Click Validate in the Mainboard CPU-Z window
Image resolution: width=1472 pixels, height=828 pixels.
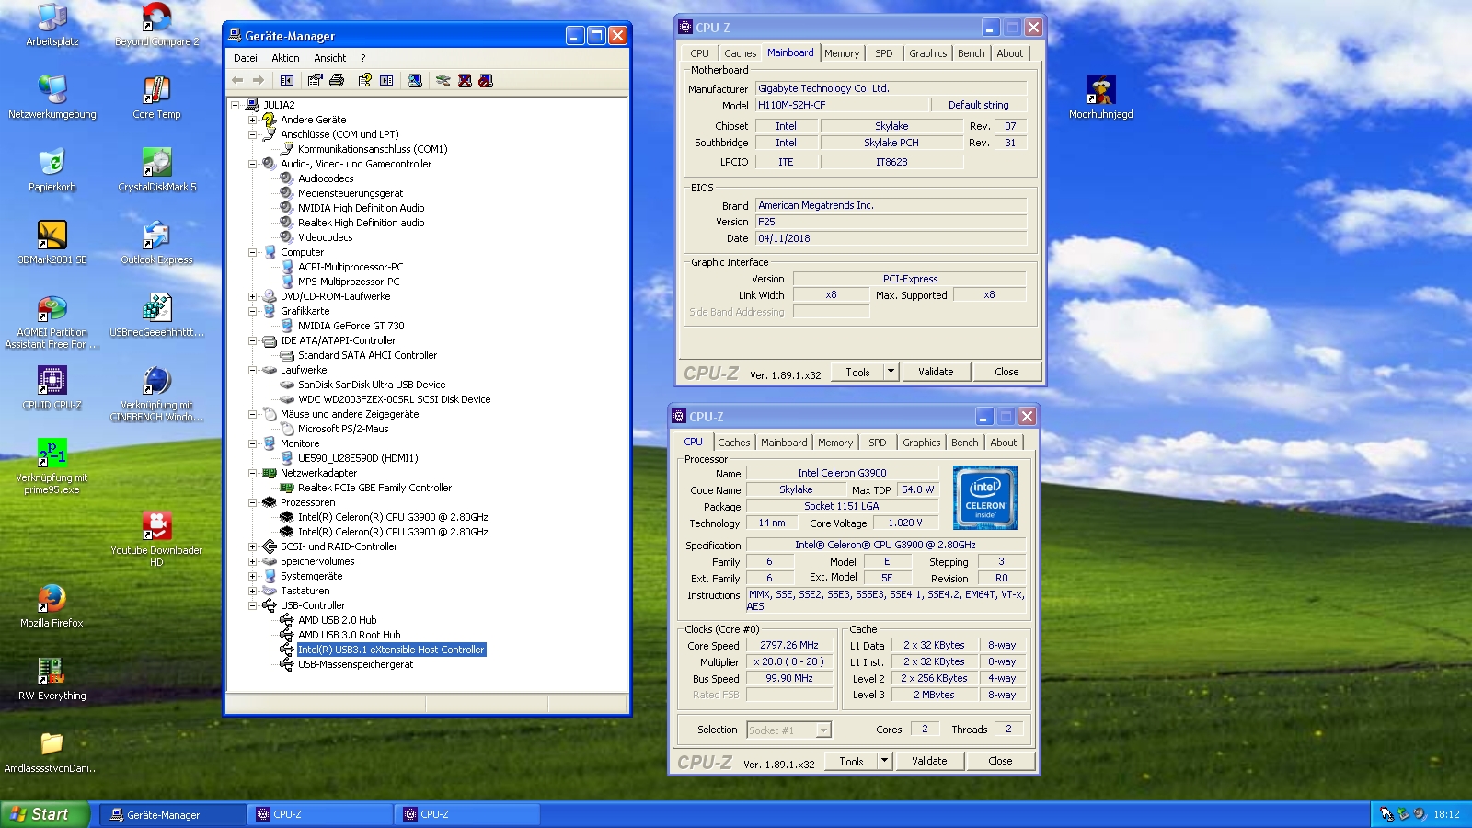click(936, 372)
